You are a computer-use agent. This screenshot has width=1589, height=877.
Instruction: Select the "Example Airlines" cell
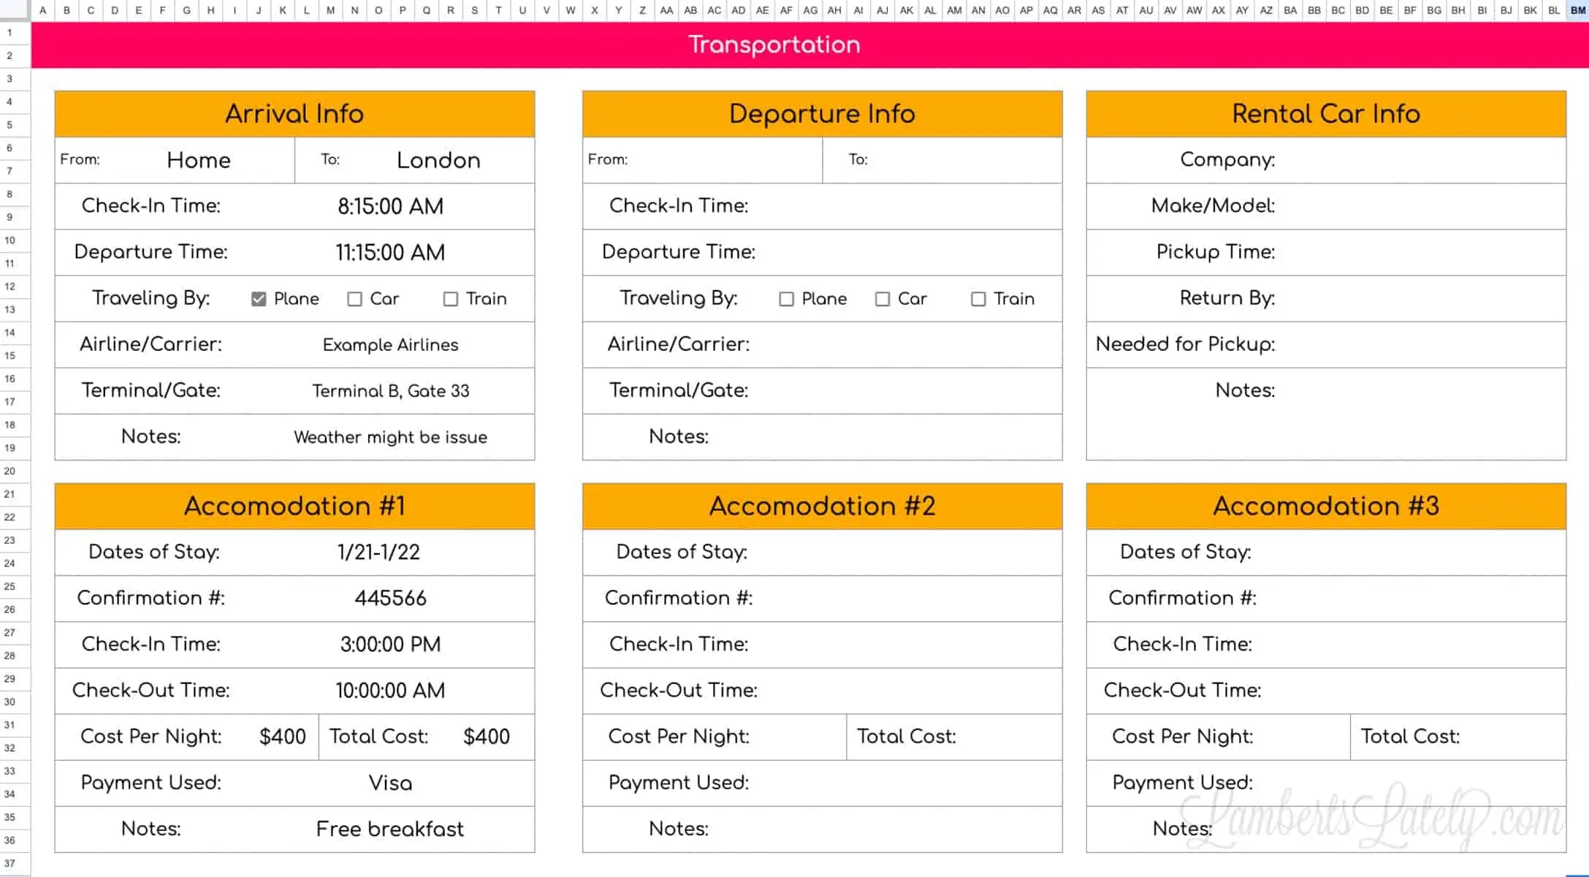pos(390,344)
